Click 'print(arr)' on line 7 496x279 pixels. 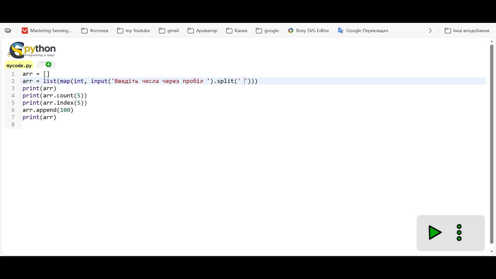click(x=40, y=117)
